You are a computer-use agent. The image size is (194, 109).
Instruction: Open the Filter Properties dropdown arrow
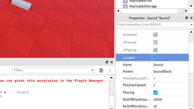191,25
